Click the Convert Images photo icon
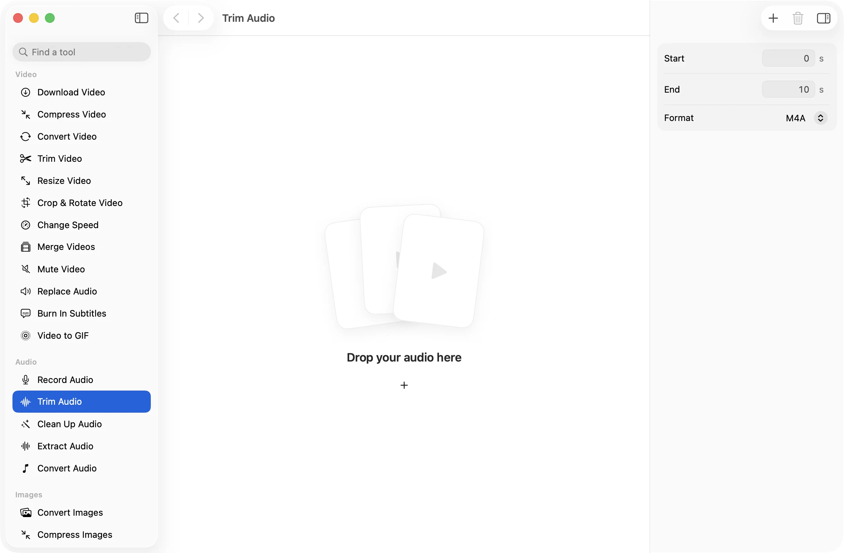Viewport: 844px width, 553px height. click(26, 513)
